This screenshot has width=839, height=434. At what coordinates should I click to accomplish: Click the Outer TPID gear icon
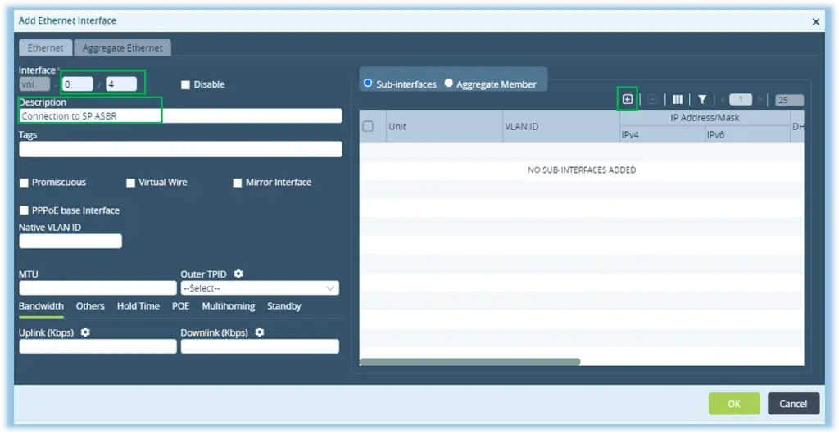pos(238,274)
